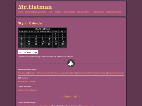Screen dimensions: 142x106
Task: Visit the itinerae link
Action: [68, 73]
